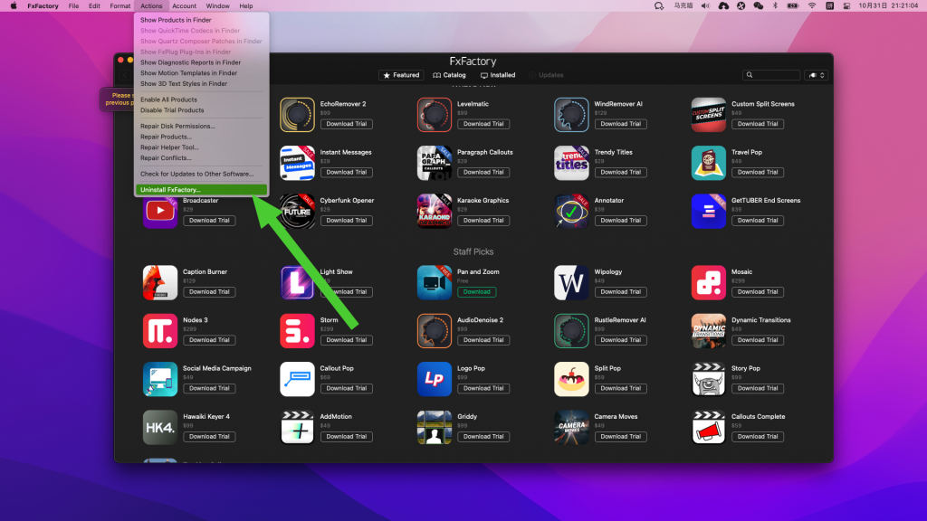Image resolution: width=927 pixels, height=521 pixels.
Task: Click the Logo Pop LP icon
Action: (x=435, y=378)
